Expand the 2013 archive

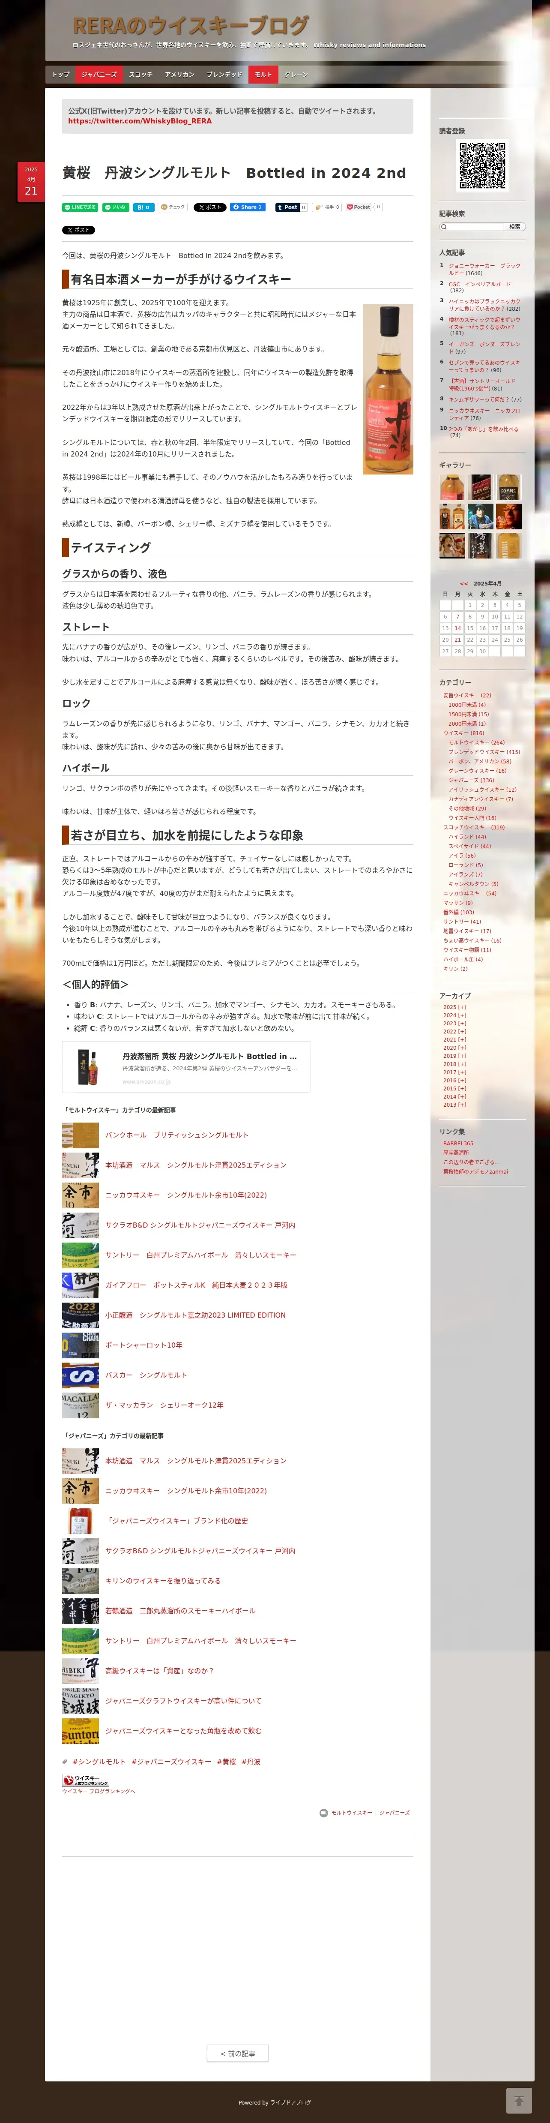pos(454,1104)
